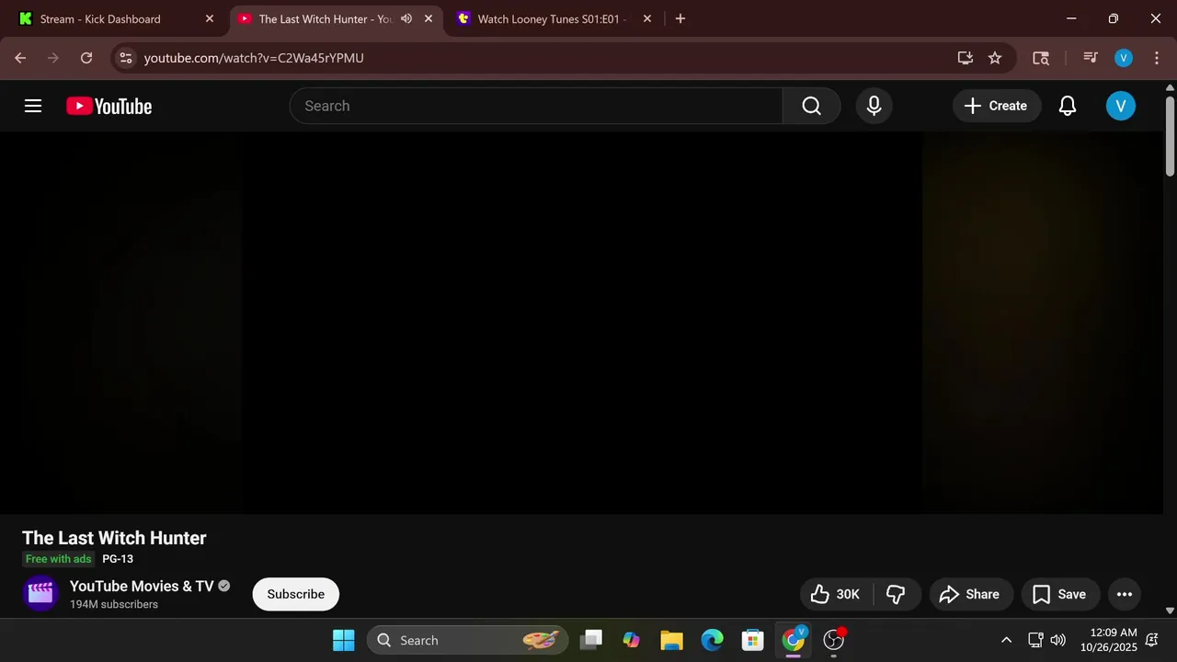Close the Looney Tunes tab

647,18
